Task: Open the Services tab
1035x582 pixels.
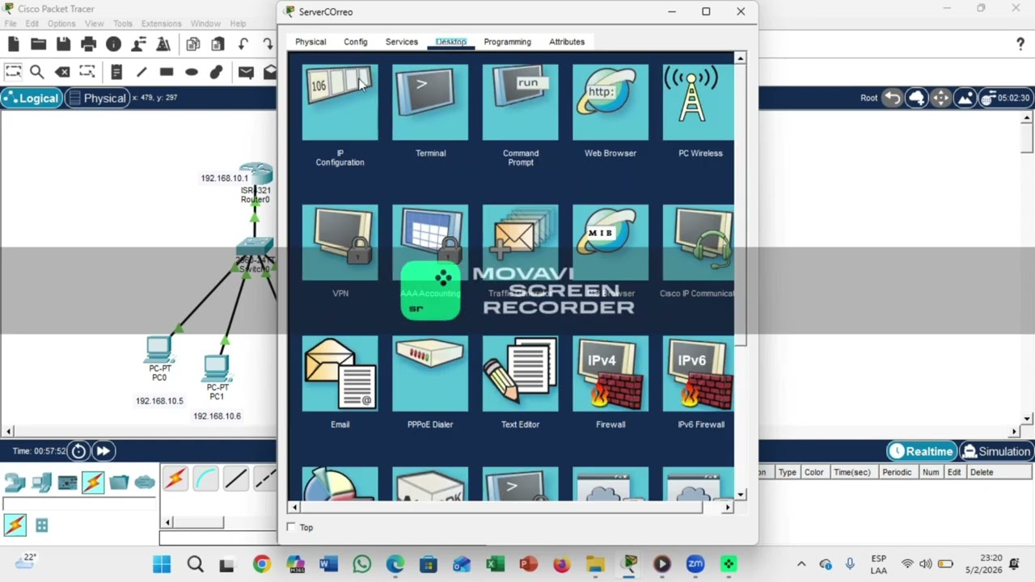Action: tap(402, 42)
